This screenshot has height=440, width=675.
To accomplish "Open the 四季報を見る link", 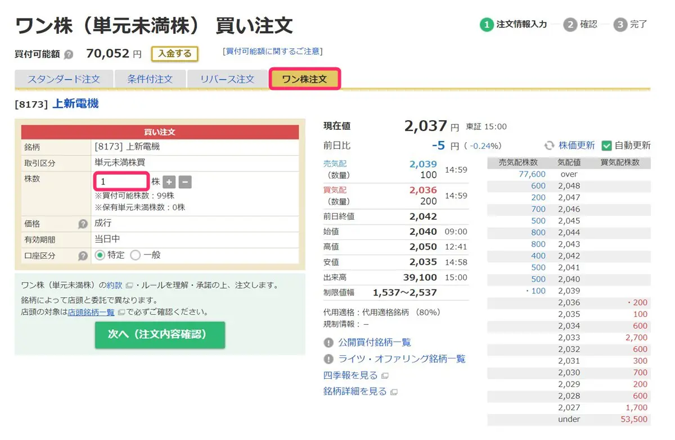I will pos(350,375).
